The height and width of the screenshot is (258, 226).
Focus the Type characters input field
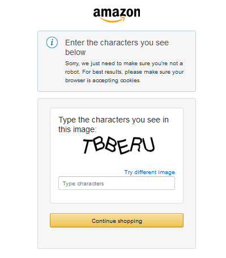[x=117, y=183]
